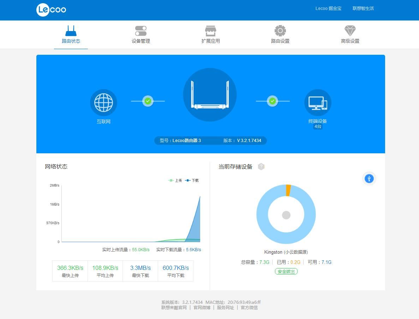The width and height of the screenshot is (419, 319).
Task: Click the router antenna icon in navigation
Action: click(71, 31)
